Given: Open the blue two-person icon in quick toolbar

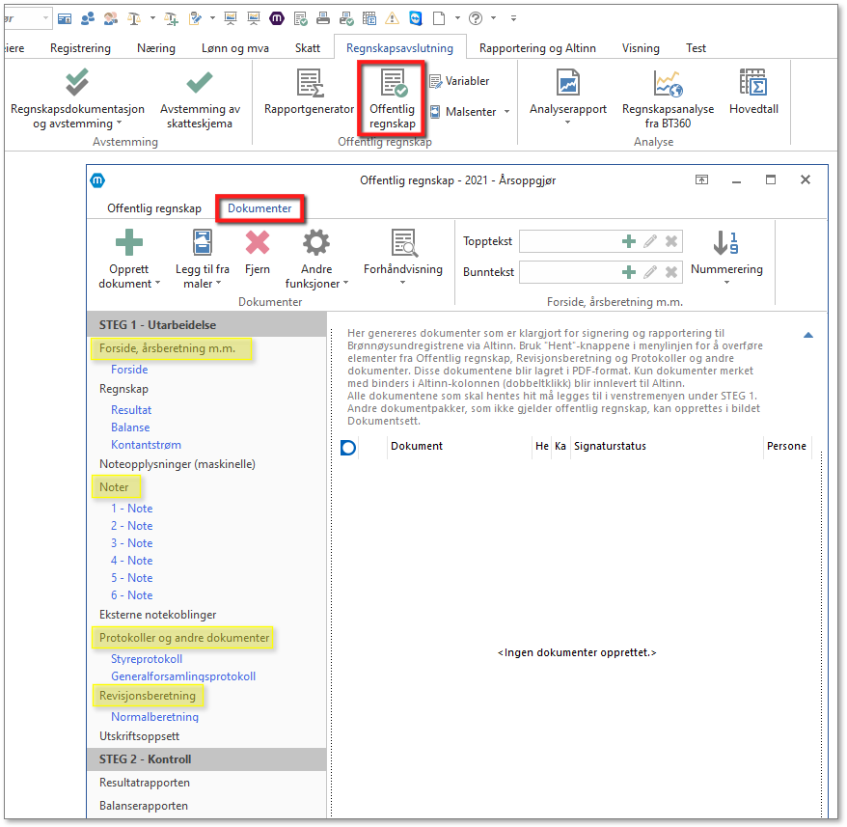Looking at the screenshot, I should 87,19.
